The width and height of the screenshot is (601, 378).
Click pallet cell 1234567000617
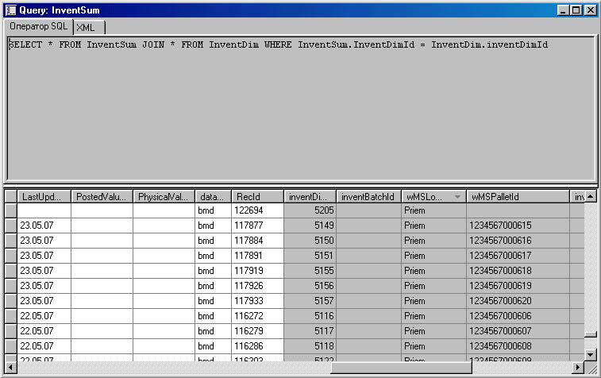point(518,256)
